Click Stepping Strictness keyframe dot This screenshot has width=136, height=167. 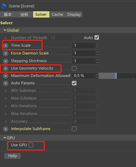[x=6, y=61]
